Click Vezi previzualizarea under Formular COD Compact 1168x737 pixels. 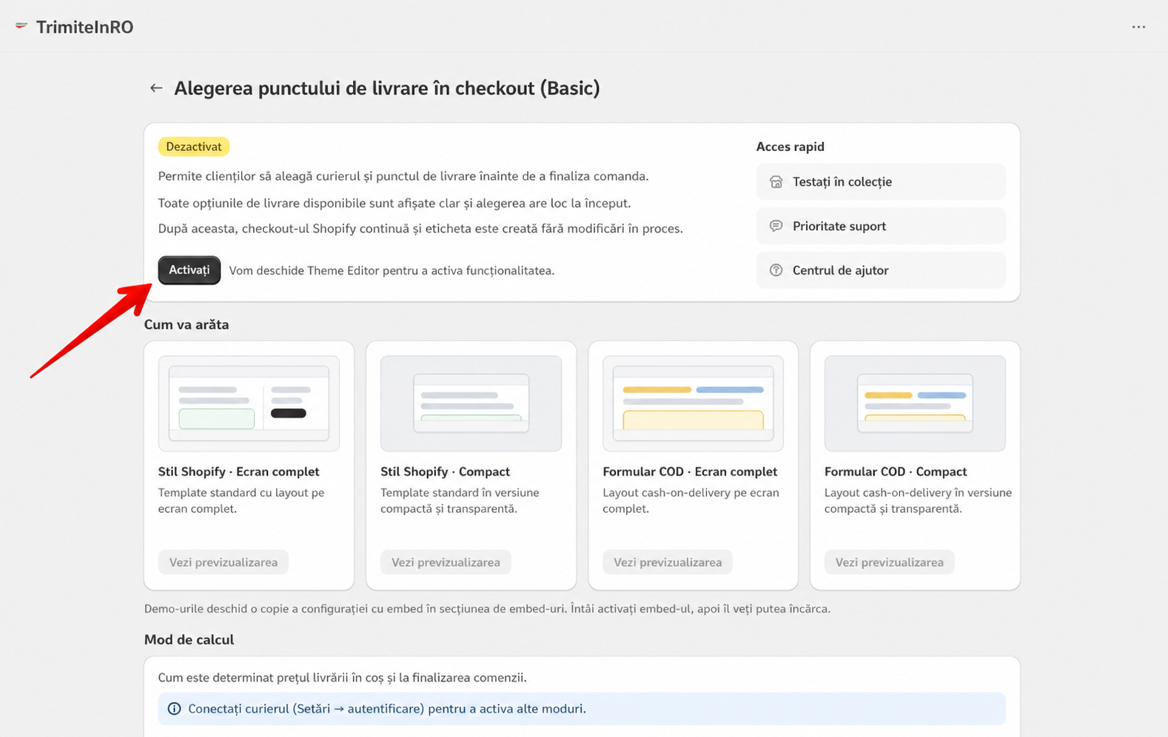(x=890, y=562)
